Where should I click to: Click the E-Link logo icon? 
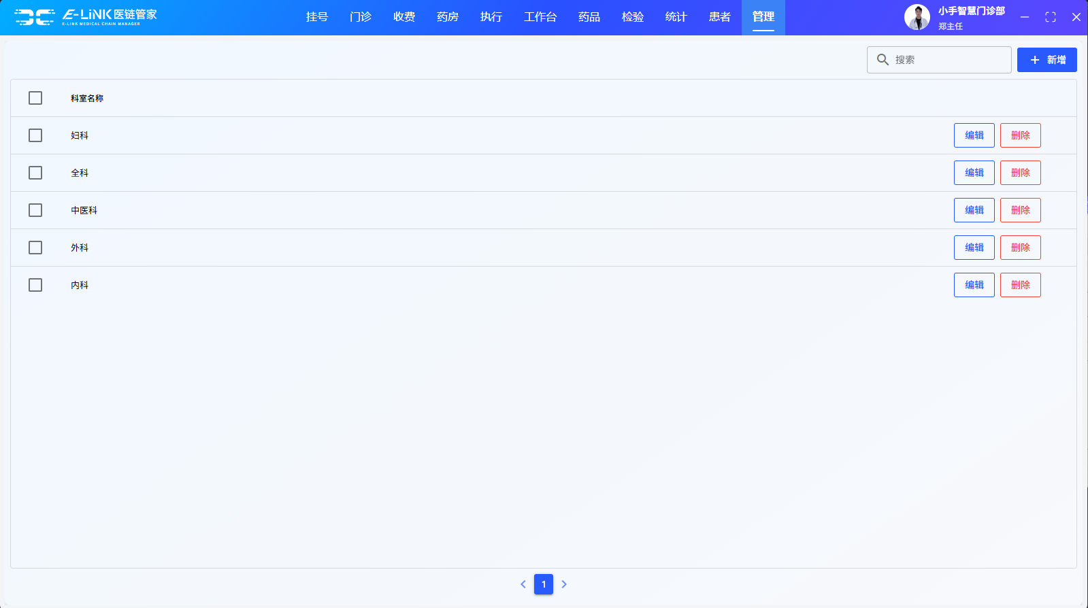coord(34,17)
